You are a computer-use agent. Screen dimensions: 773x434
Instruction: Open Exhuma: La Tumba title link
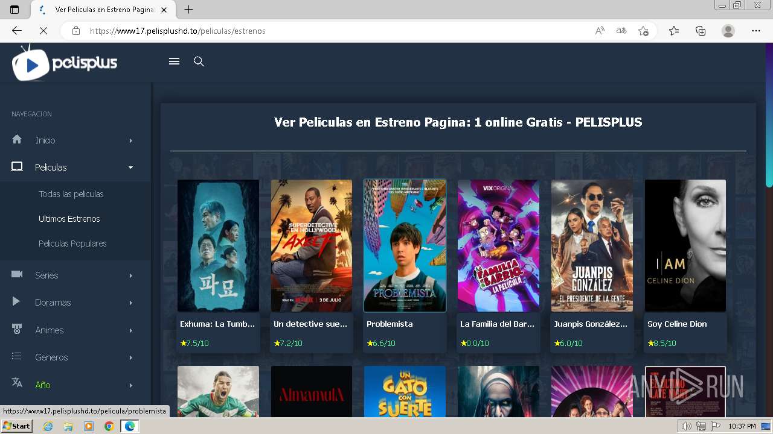[x=217, y=324]
